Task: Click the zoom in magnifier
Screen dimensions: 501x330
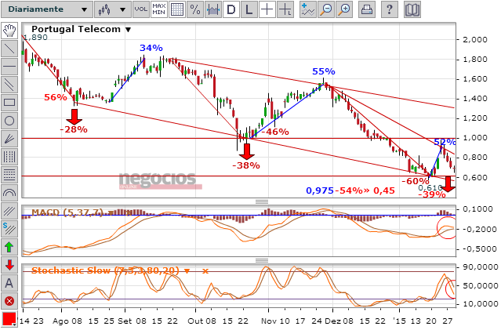Action: pyautogui.click(x=345, y=9)
